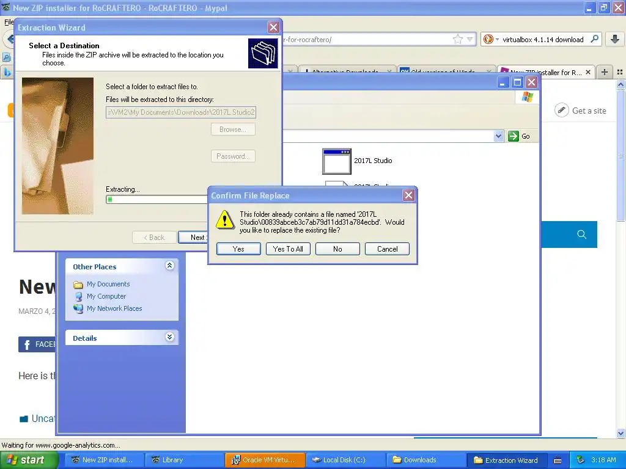Open the tab groups grid icon

[x=620, y=72]
